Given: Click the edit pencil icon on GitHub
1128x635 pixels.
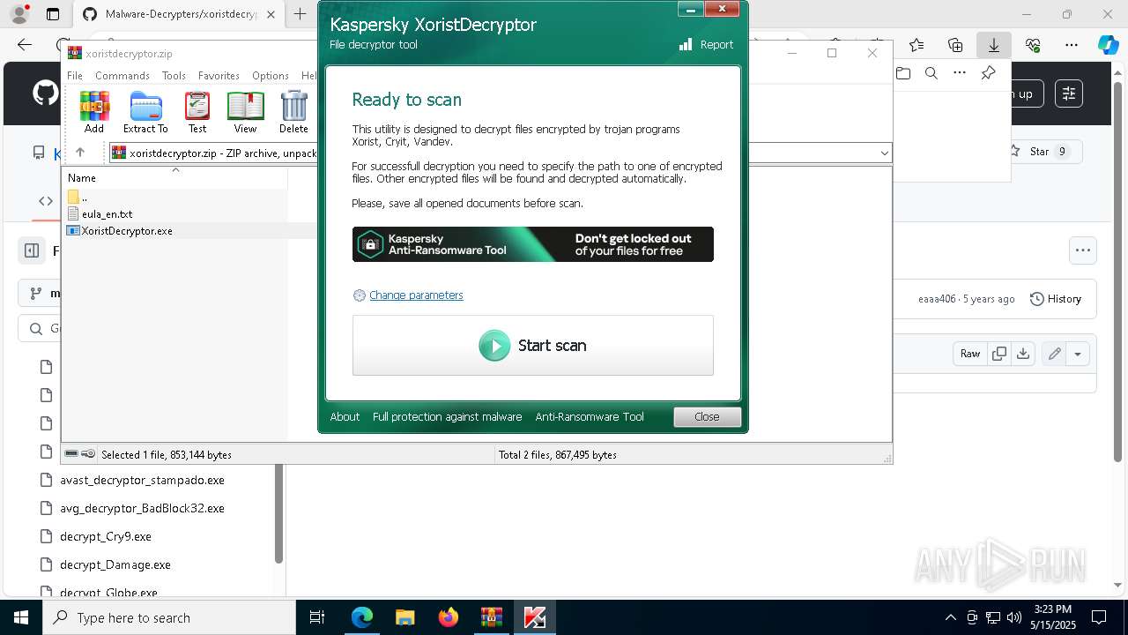Looking at the screenshot, I should pyautogui.click(x=1054, y=354).
